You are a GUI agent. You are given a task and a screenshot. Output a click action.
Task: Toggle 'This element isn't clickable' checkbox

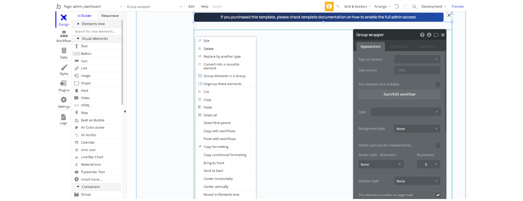click(438, 84)
